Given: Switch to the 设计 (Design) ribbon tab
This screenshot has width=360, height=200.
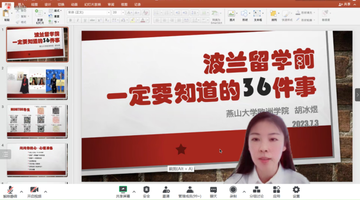Looking at the screenshot, I should tap(47, 4).
